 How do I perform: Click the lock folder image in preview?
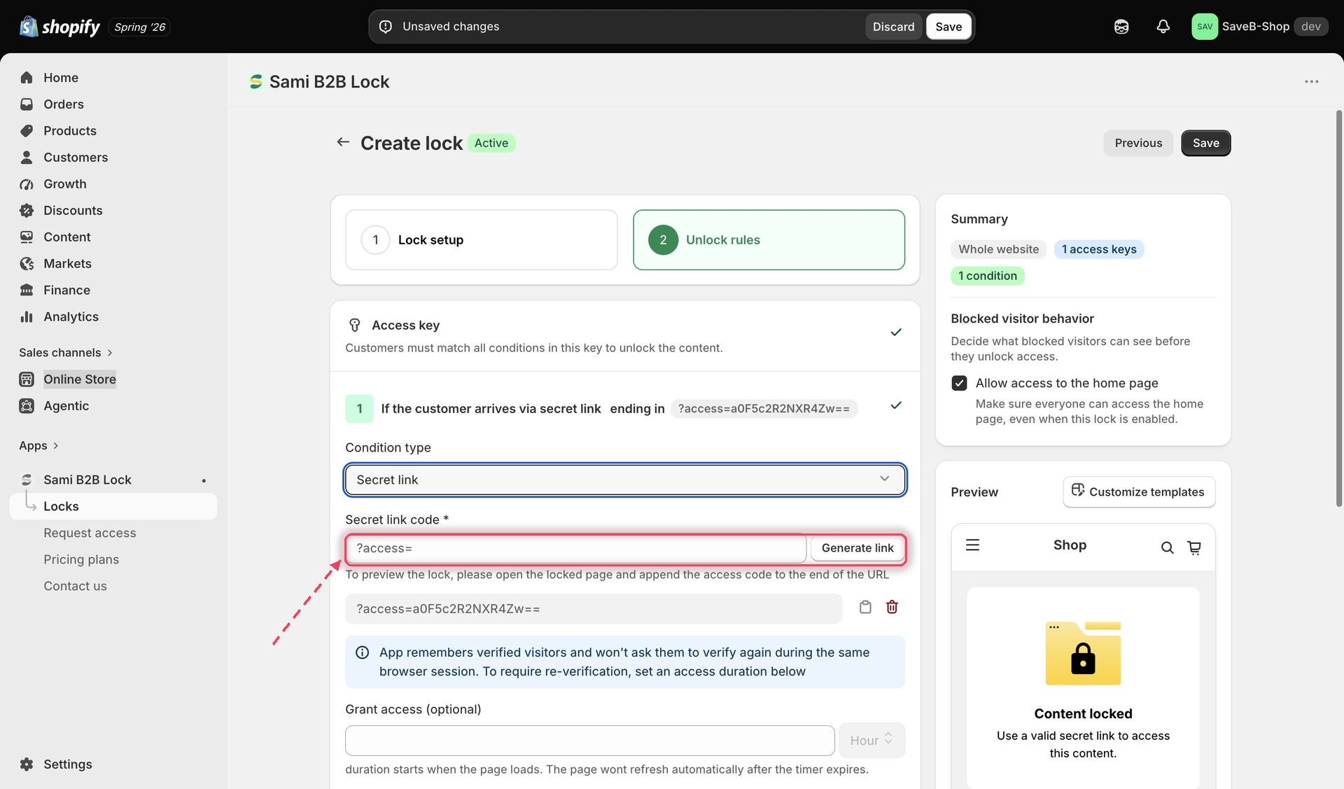click(1083, 653)
